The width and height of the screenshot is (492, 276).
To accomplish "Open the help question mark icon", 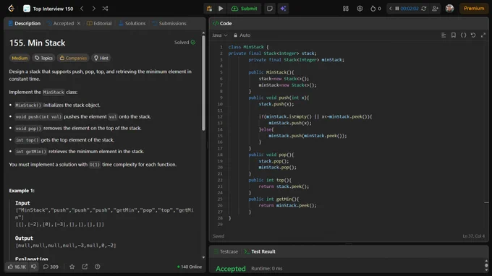I will 98,267.
